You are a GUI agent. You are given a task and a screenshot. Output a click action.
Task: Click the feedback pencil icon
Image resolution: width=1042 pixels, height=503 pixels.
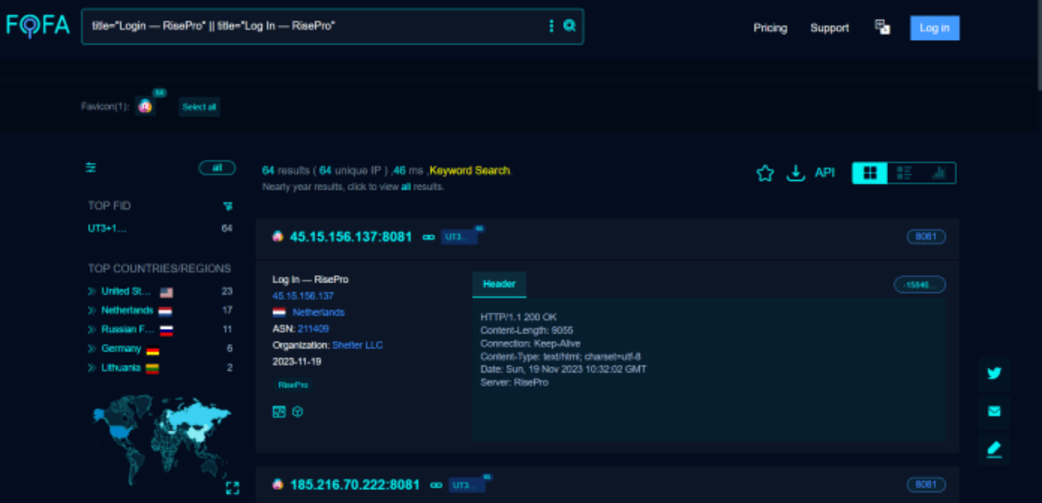click(994, 448)
